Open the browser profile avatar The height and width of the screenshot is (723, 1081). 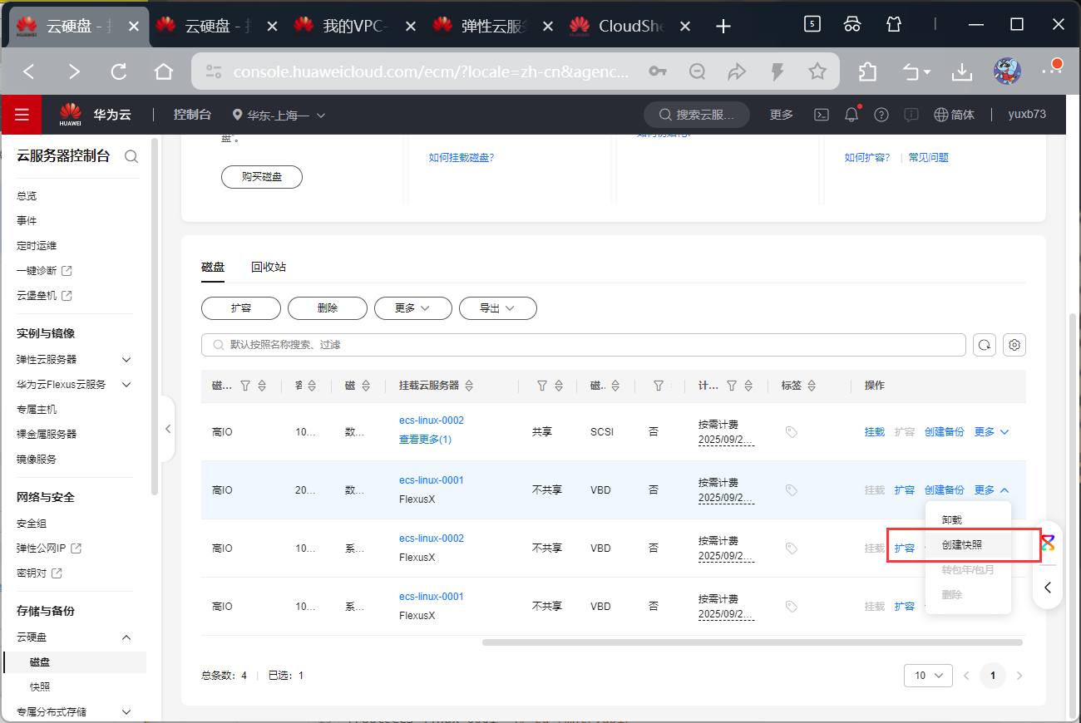pos(1007,71)
